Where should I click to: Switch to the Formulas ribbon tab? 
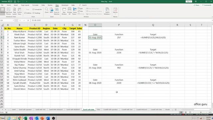point(35,5)
